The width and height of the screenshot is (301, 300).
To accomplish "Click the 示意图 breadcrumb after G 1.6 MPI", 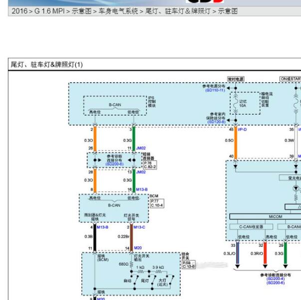I will [81, 11].
